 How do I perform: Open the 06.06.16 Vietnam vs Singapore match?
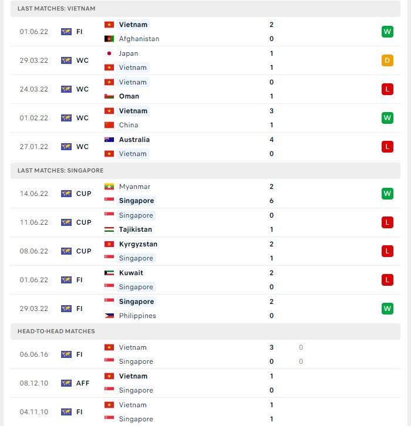coord(206,354)
